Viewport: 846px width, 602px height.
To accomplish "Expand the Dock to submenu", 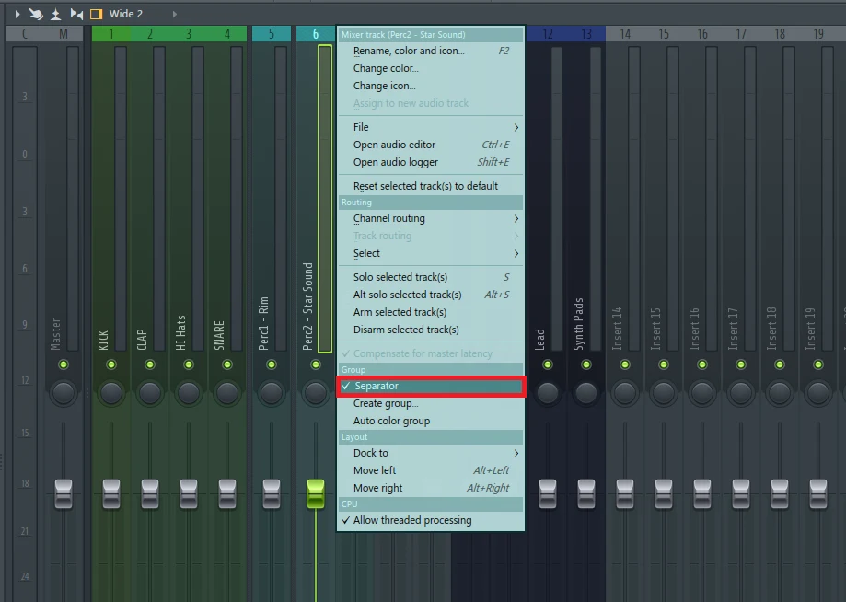I will click(x=431, y=453).
